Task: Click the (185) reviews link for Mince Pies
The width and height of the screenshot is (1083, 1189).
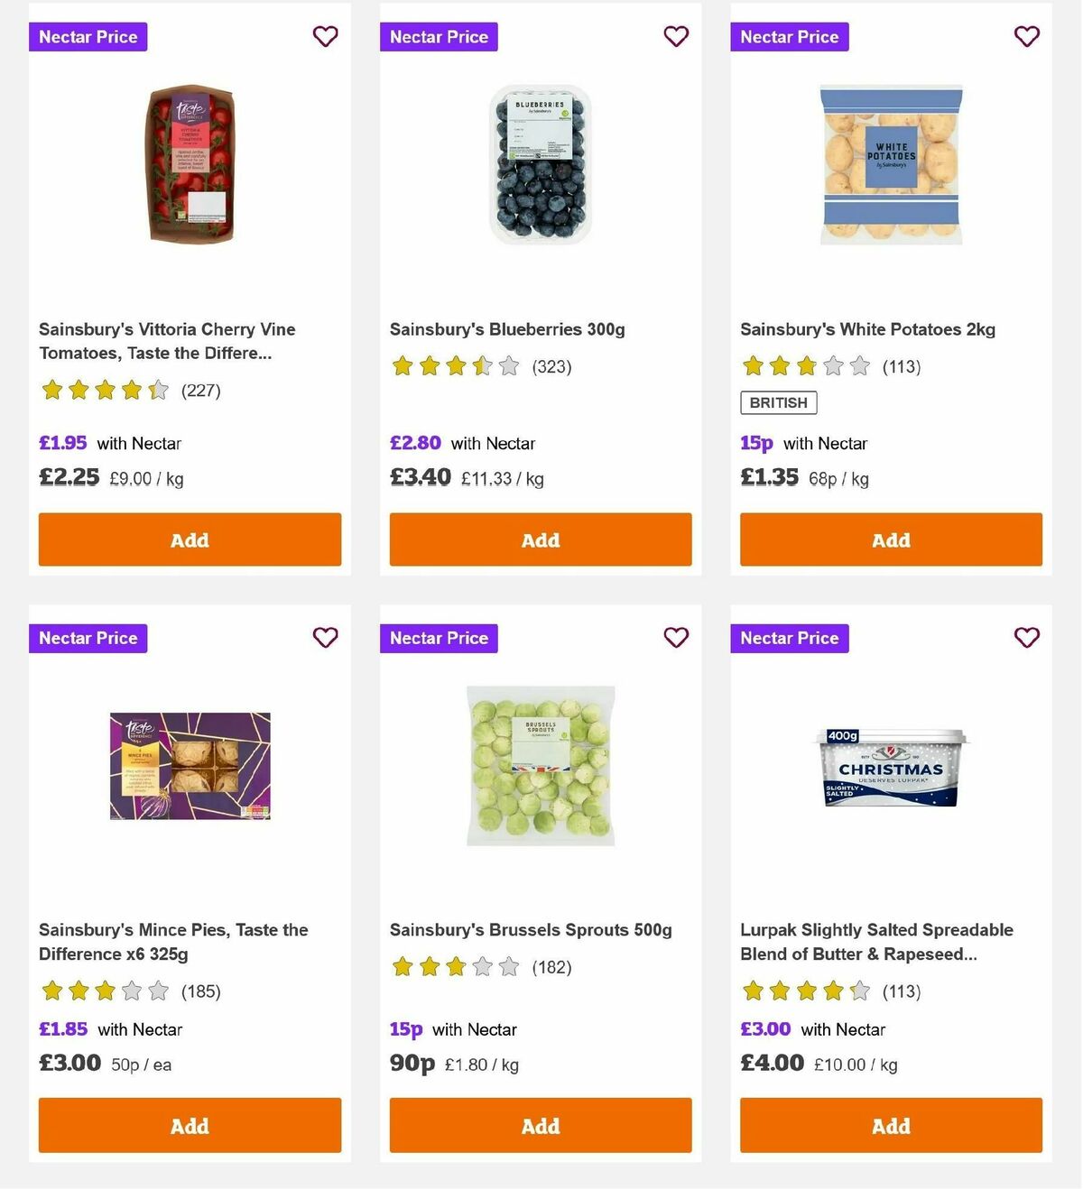Action: (202, 991)
